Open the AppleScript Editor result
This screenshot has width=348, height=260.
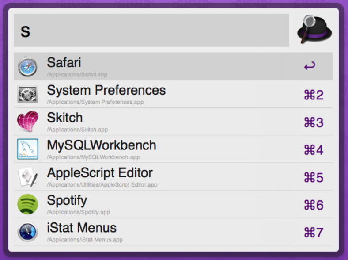point(100,173)
